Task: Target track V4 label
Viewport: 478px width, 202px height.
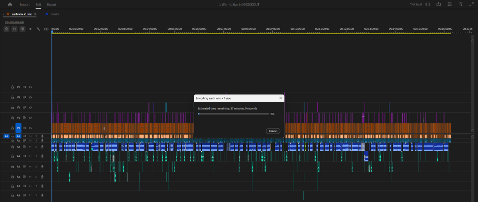Action: [x=18, y=97]
